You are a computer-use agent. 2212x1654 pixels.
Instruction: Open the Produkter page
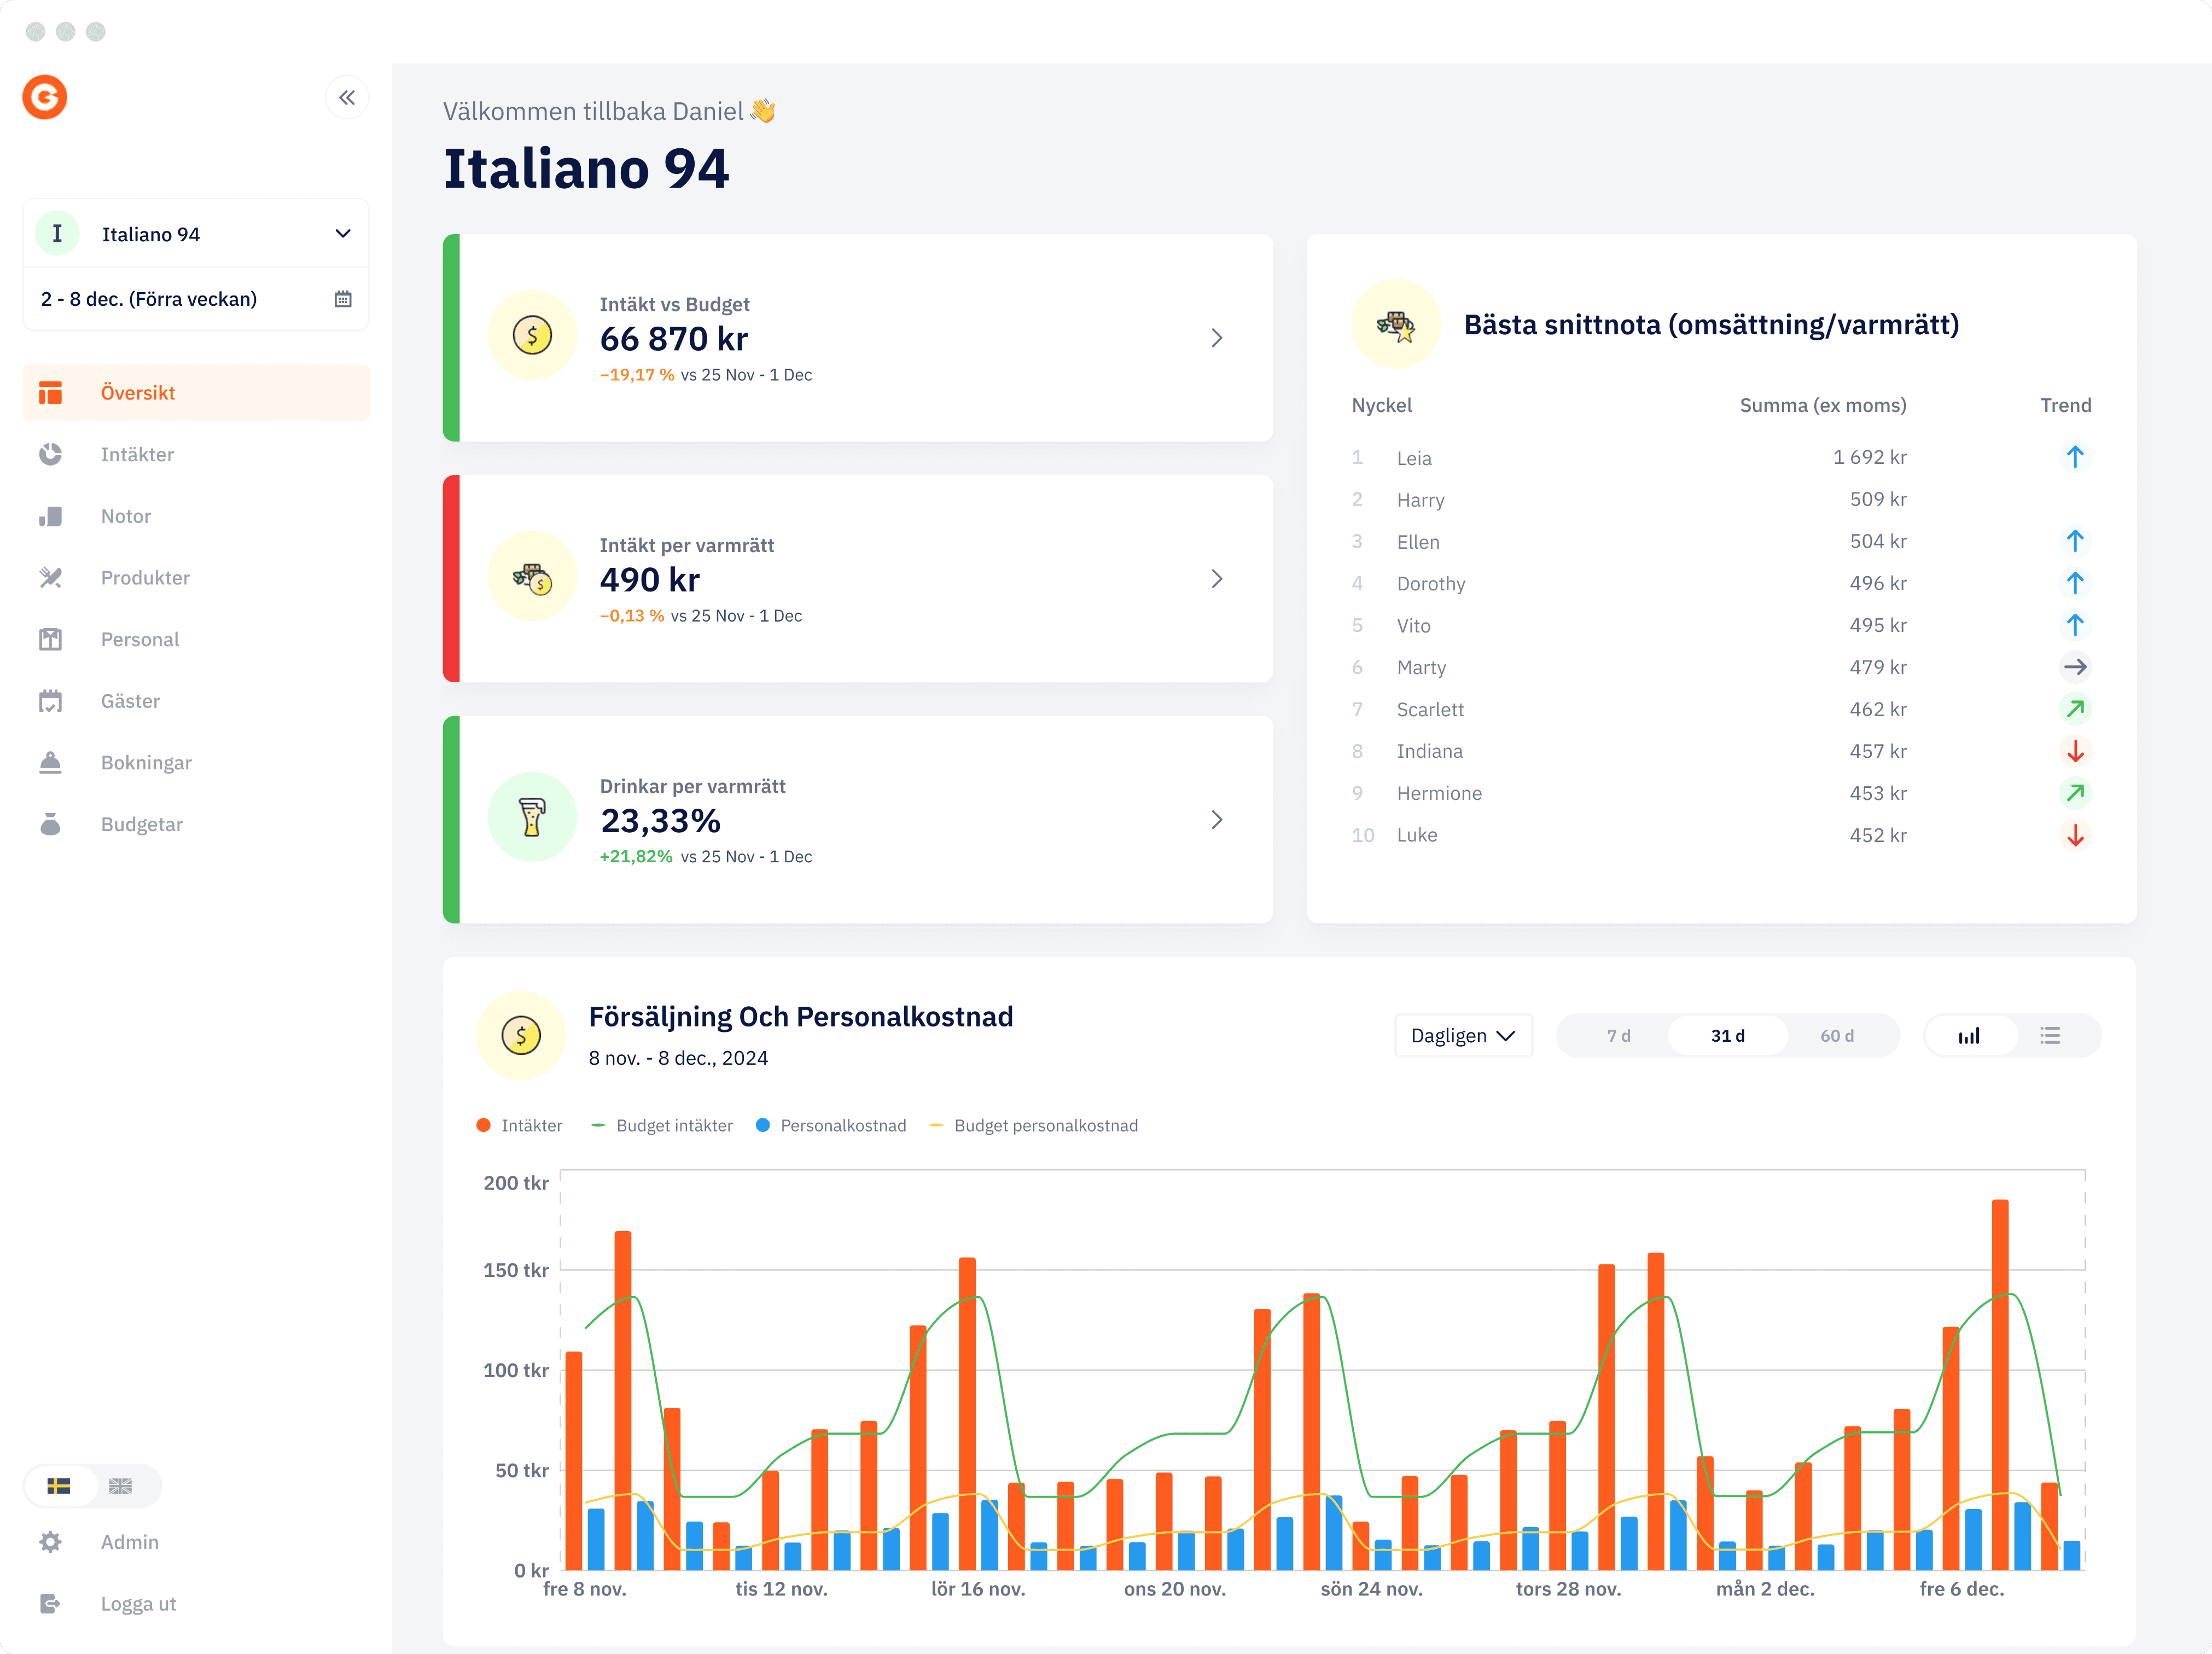145,577
